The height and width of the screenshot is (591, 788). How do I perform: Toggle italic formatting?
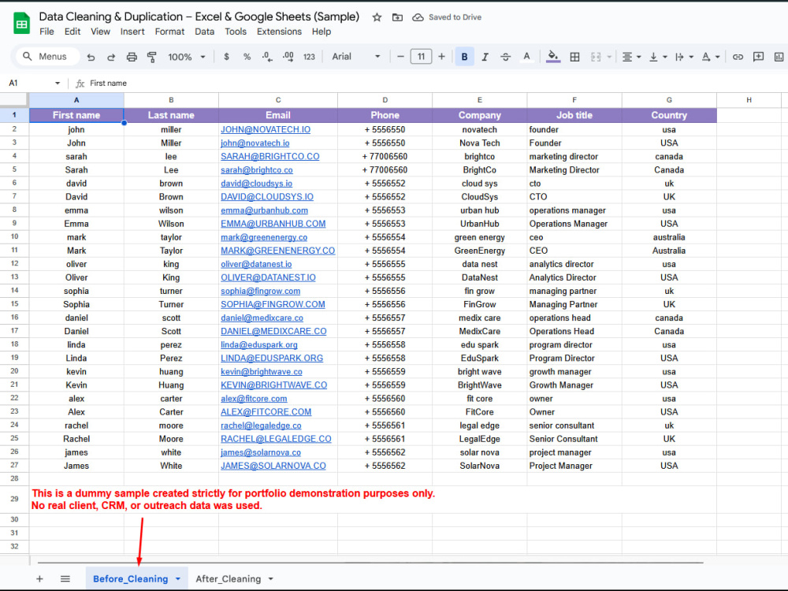pos(485,57)
